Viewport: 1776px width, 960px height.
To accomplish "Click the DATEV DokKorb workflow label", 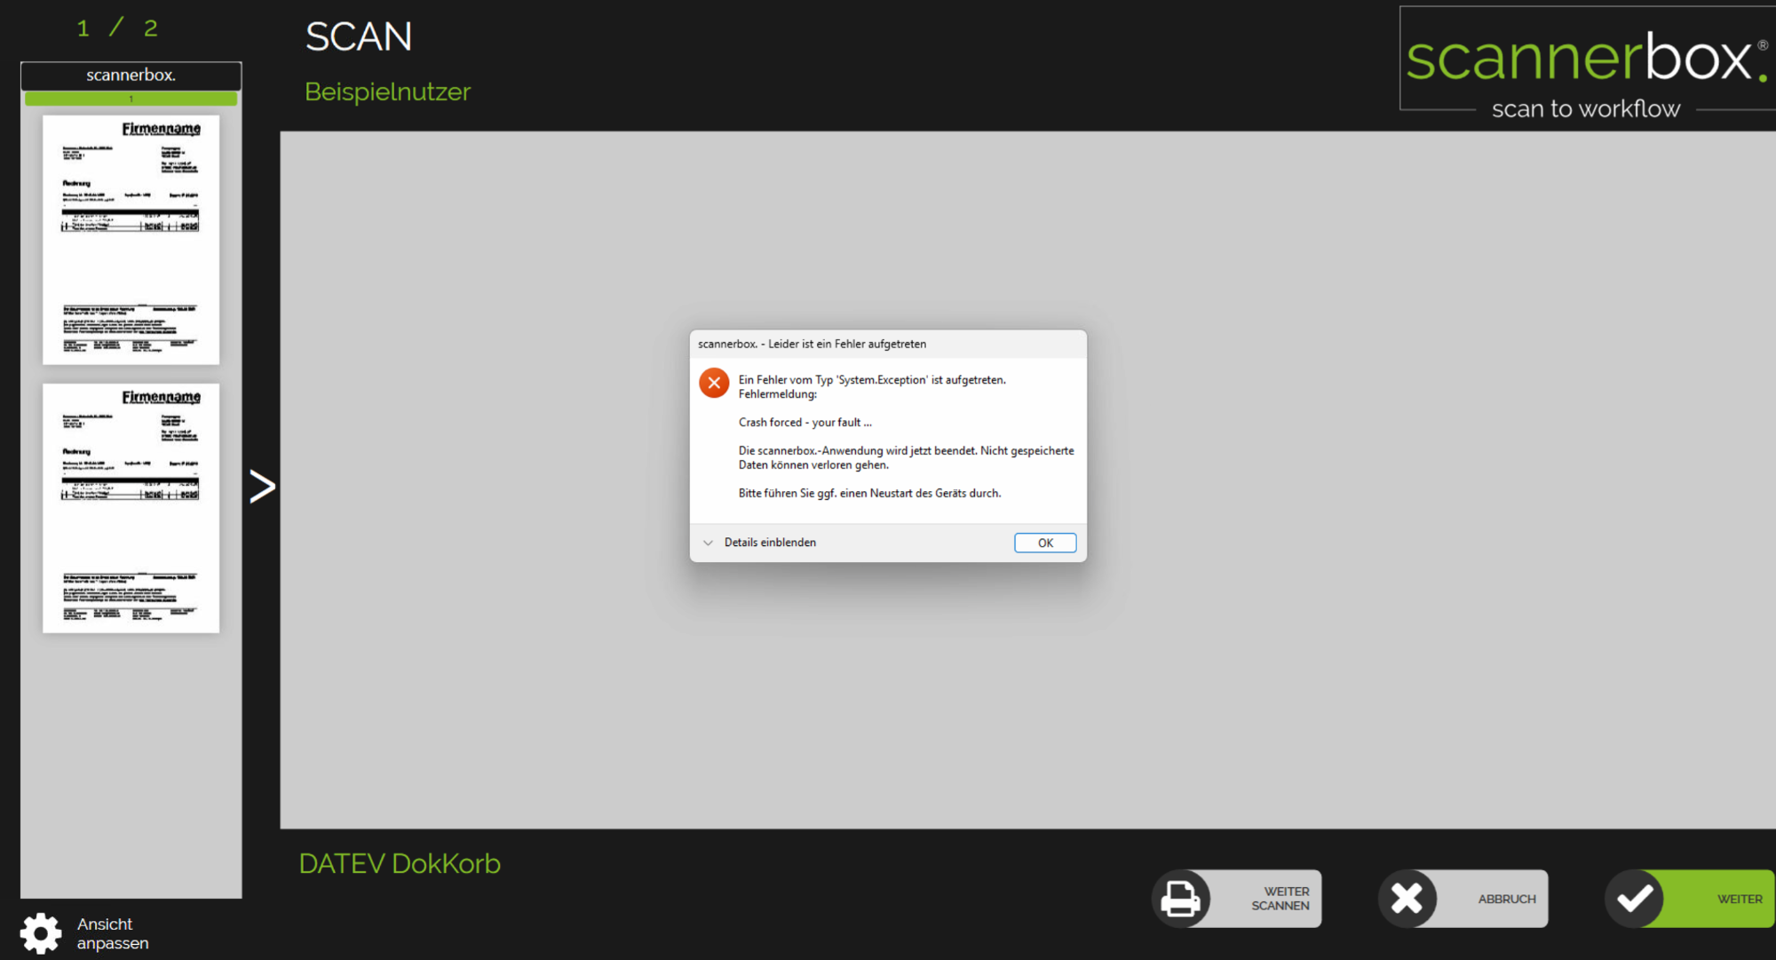I will (400, 863).
